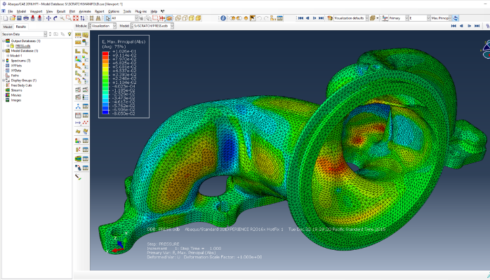Select XYPlots in the results tree

pyautogui.click(x=17, y=65)
